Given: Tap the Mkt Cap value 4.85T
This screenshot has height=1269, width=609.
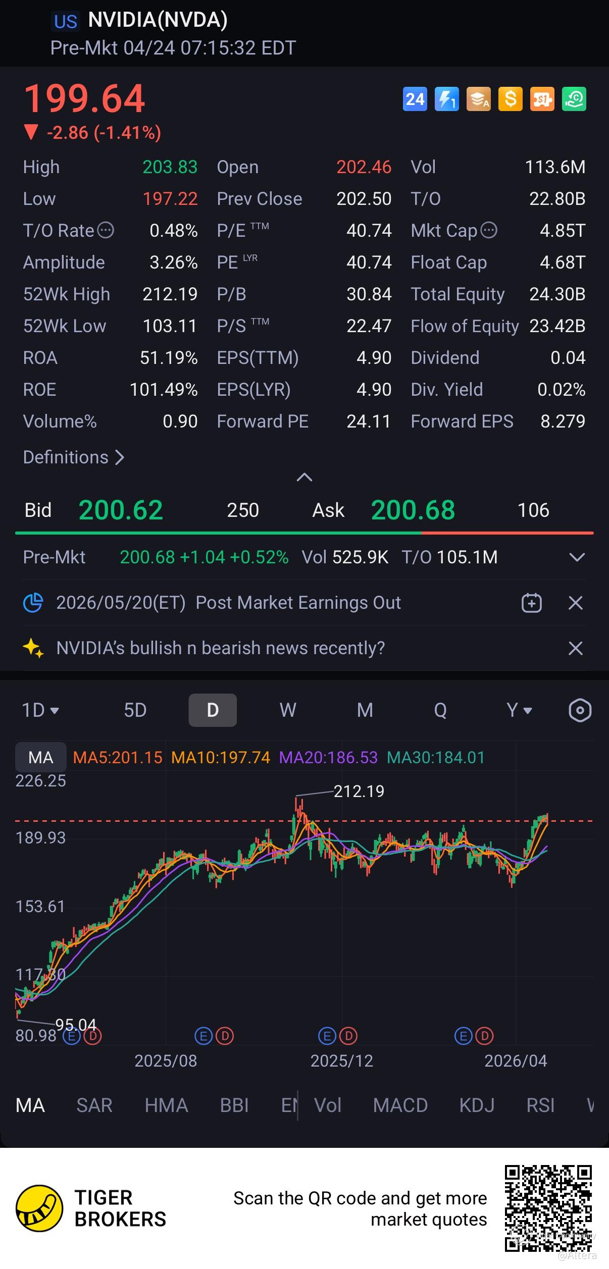Looking at the screenshot, I should (563, 231).
